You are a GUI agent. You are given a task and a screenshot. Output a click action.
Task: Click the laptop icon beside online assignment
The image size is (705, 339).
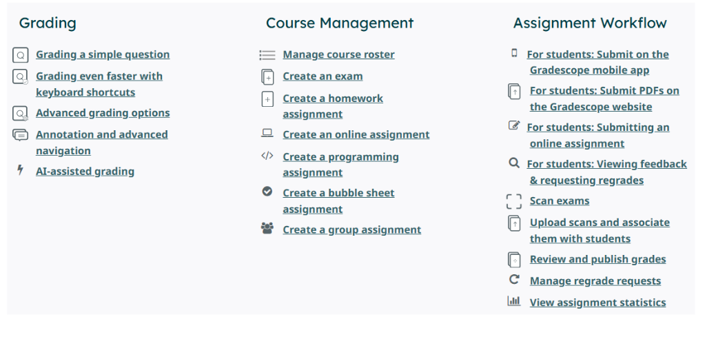(x=267, y=132)
